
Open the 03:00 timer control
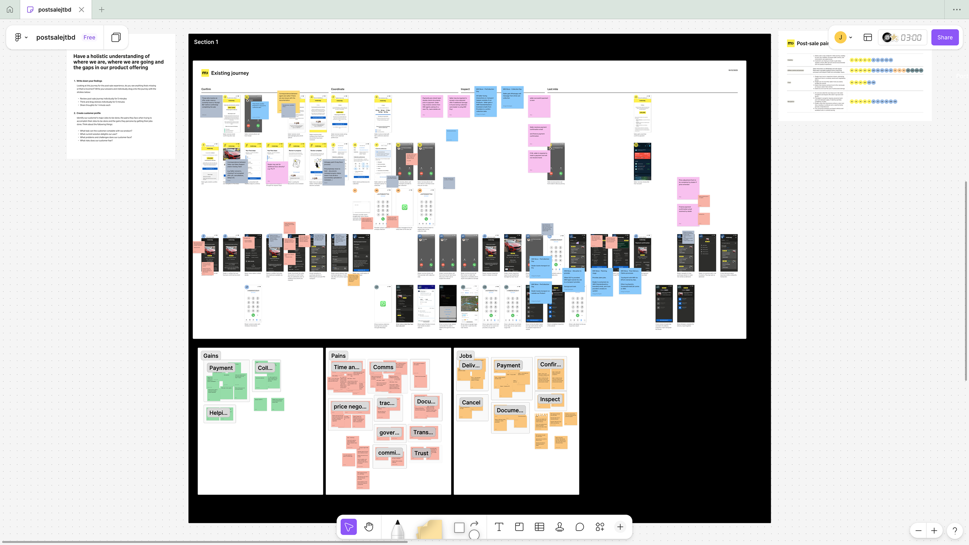(x=911, y=37)
